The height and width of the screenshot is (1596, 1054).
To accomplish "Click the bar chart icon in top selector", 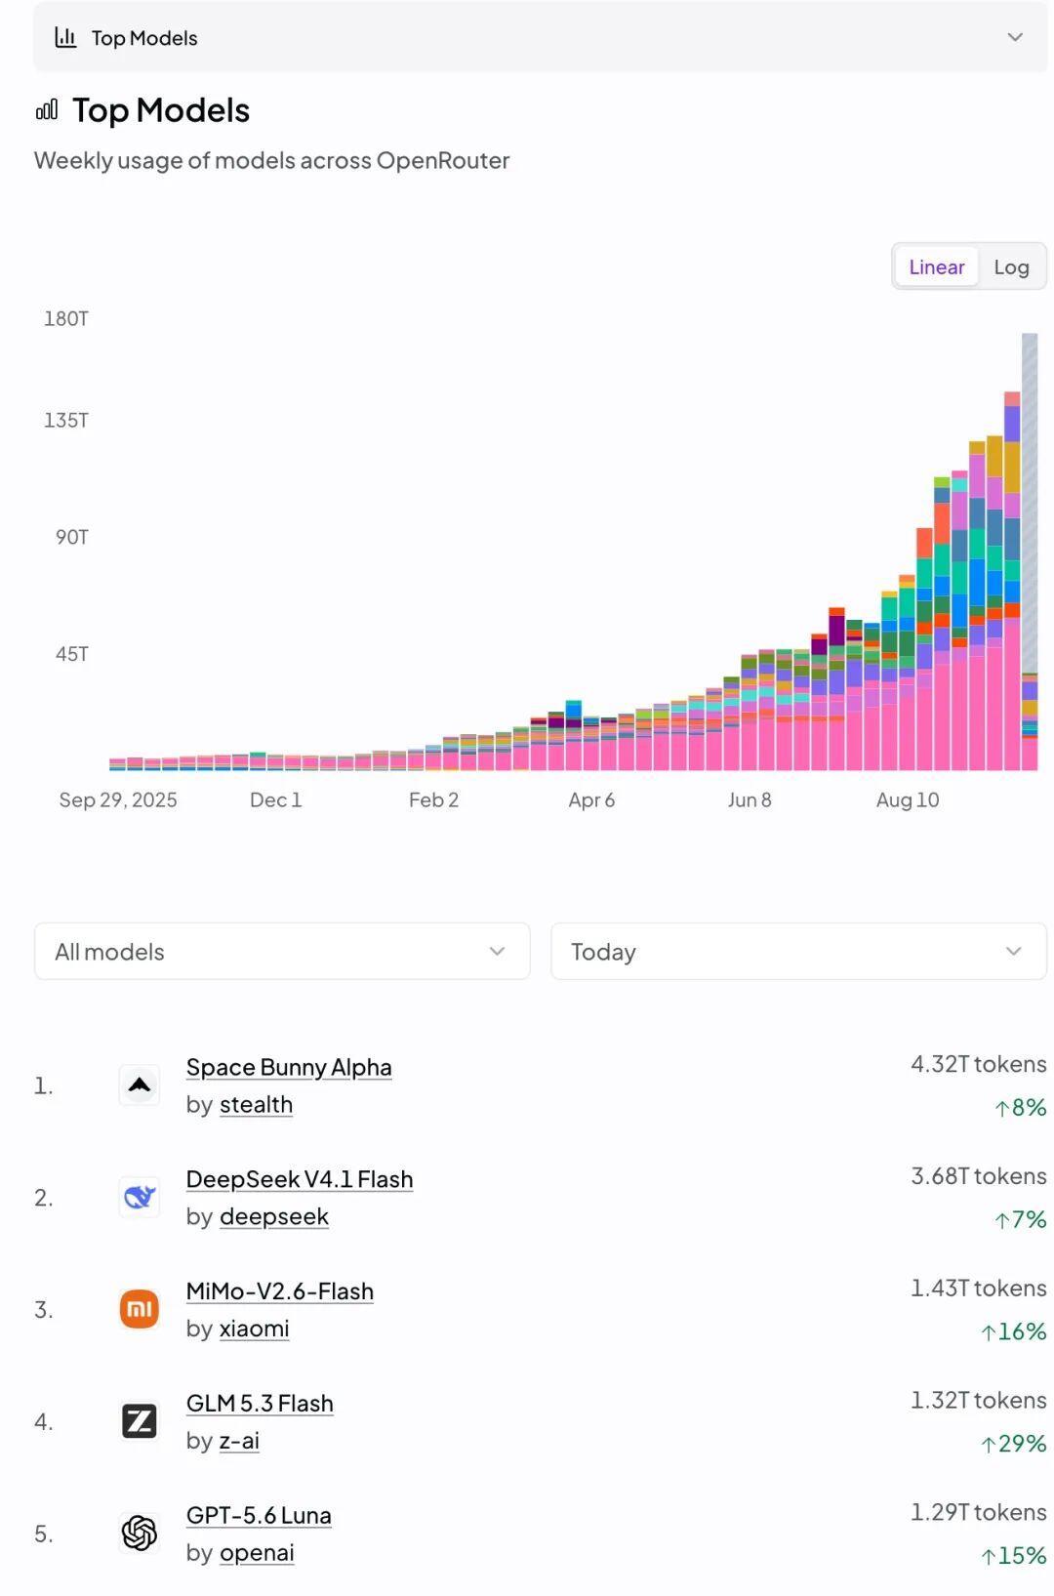I will point(65,38).
